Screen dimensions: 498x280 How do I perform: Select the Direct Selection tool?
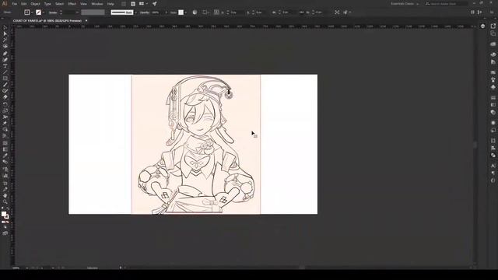pos(5,33)
